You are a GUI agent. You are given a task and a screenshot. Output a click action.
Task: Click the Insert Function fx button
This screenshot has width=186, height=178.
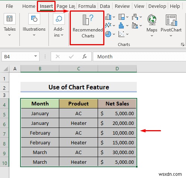[85, 56]
